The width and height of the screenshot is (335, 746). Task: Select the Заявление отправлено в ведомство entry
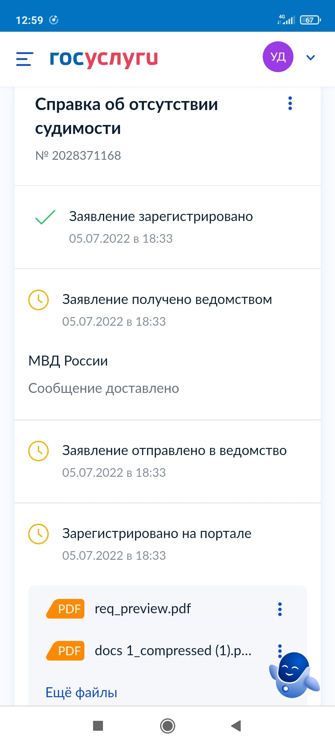[174, 451]
